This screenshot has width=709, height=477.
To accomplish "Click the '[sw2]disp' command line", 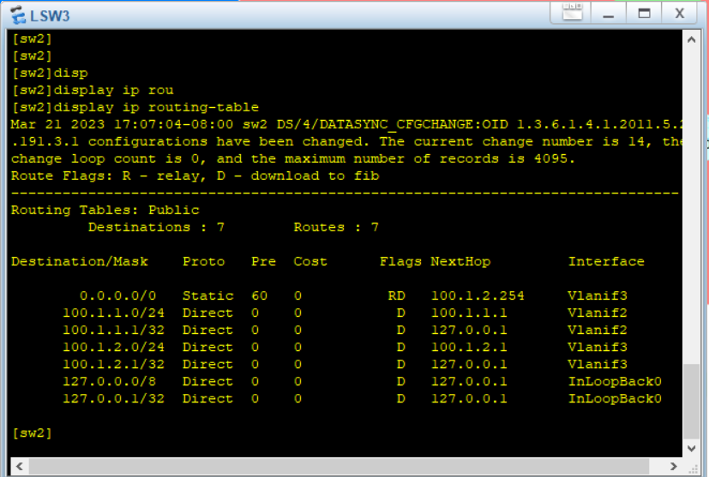I will pos(50,73).
